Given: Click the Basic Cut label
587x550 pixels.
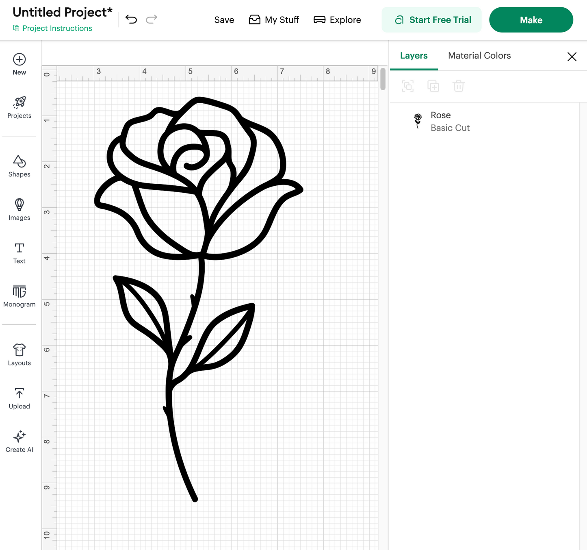Looking at the screenshot, I should pos(450,128).
